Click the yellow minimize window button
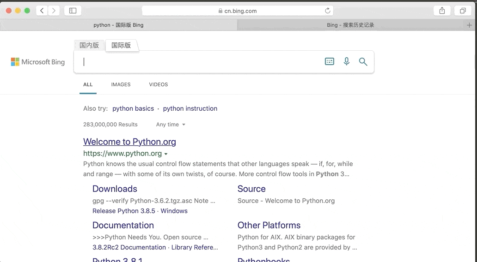The image size is (477, 262). coord(18,11)
